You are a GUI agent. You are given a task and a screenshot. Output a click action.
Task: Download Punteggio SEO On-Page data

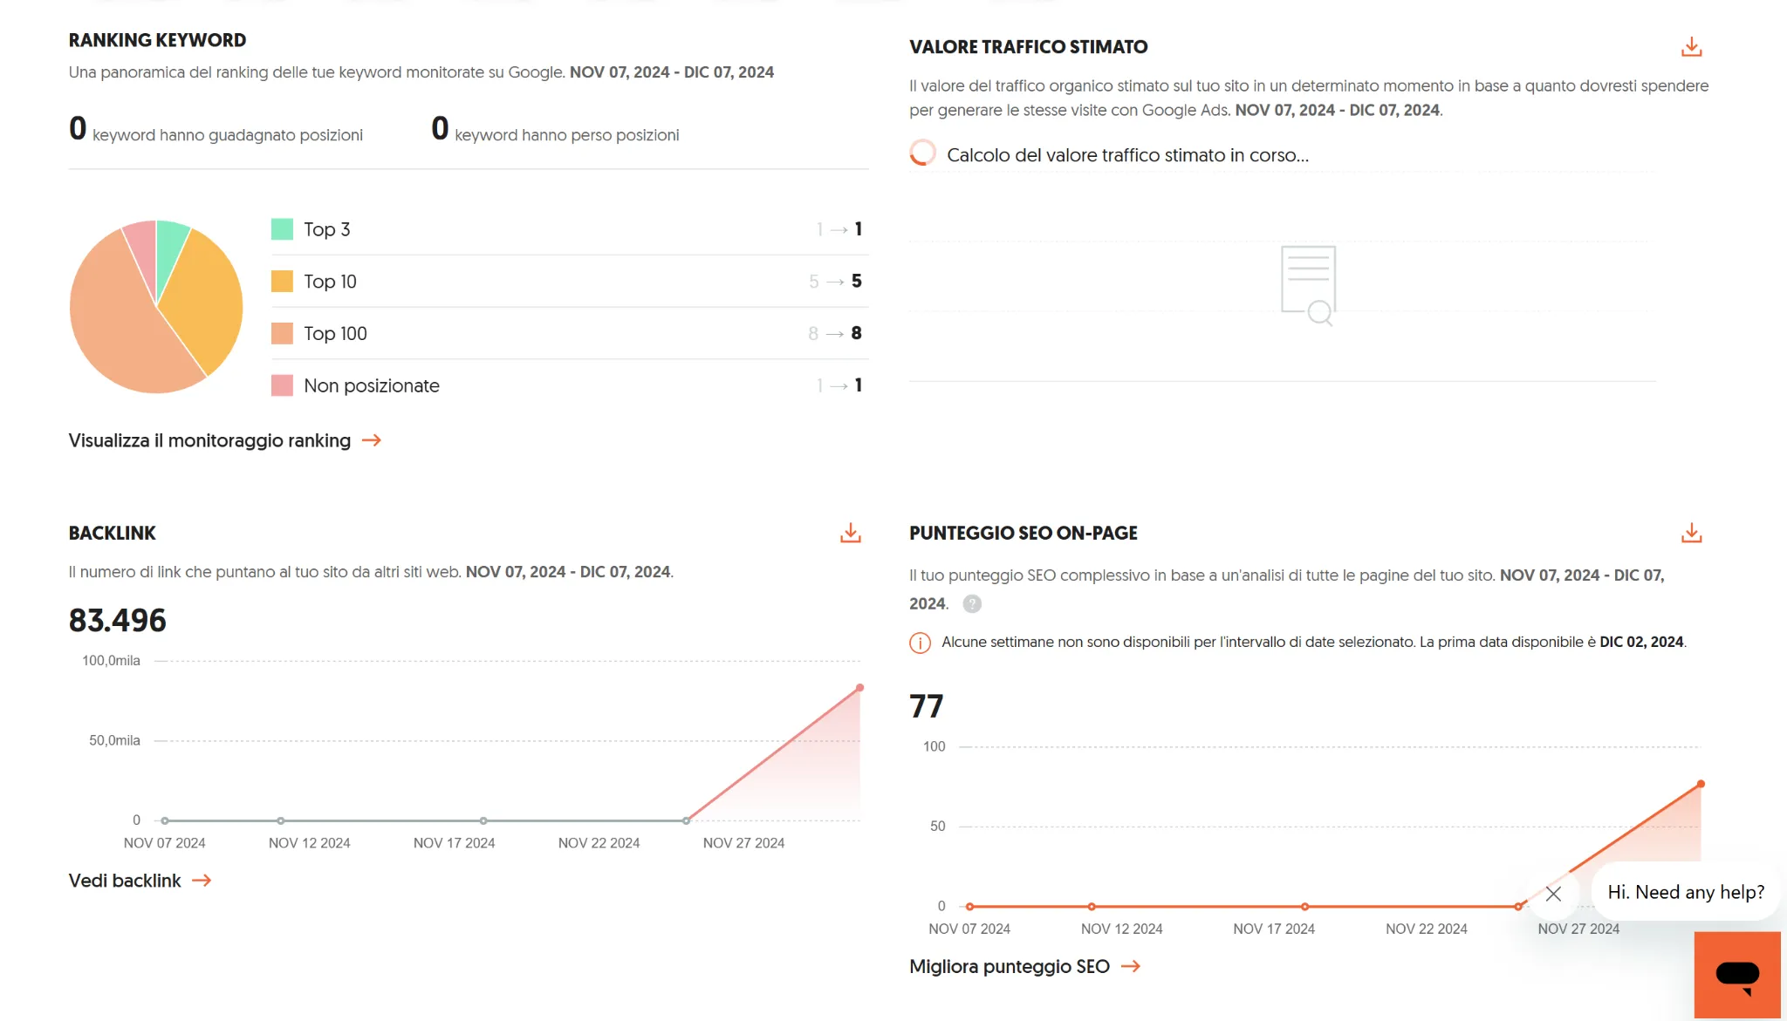[x=1693, y=533]
